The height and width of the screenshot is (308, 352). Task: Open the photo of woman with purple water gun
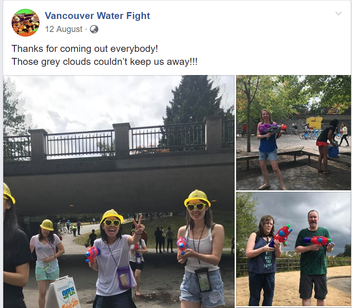coord(294,133)
